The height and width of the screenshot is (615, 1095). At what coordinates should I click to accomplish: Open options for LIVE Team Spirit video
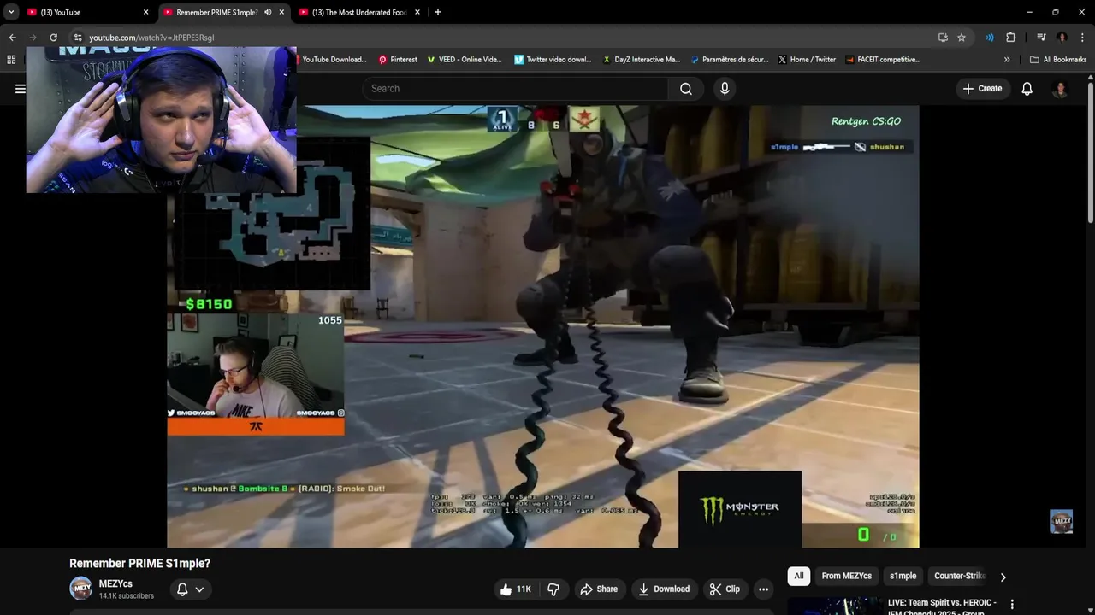click(x=1012, y=604)
